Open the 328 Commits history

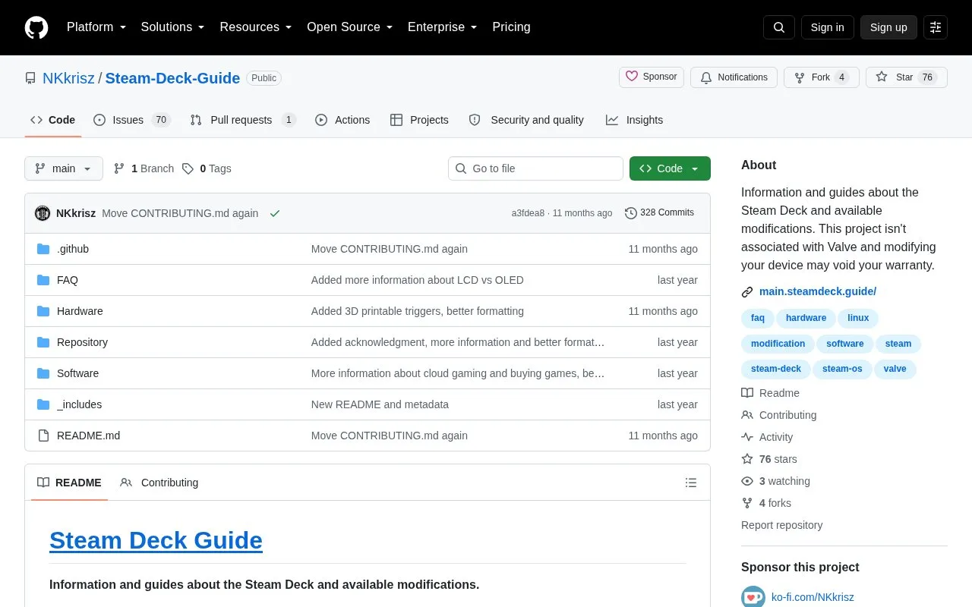point(659,212)
